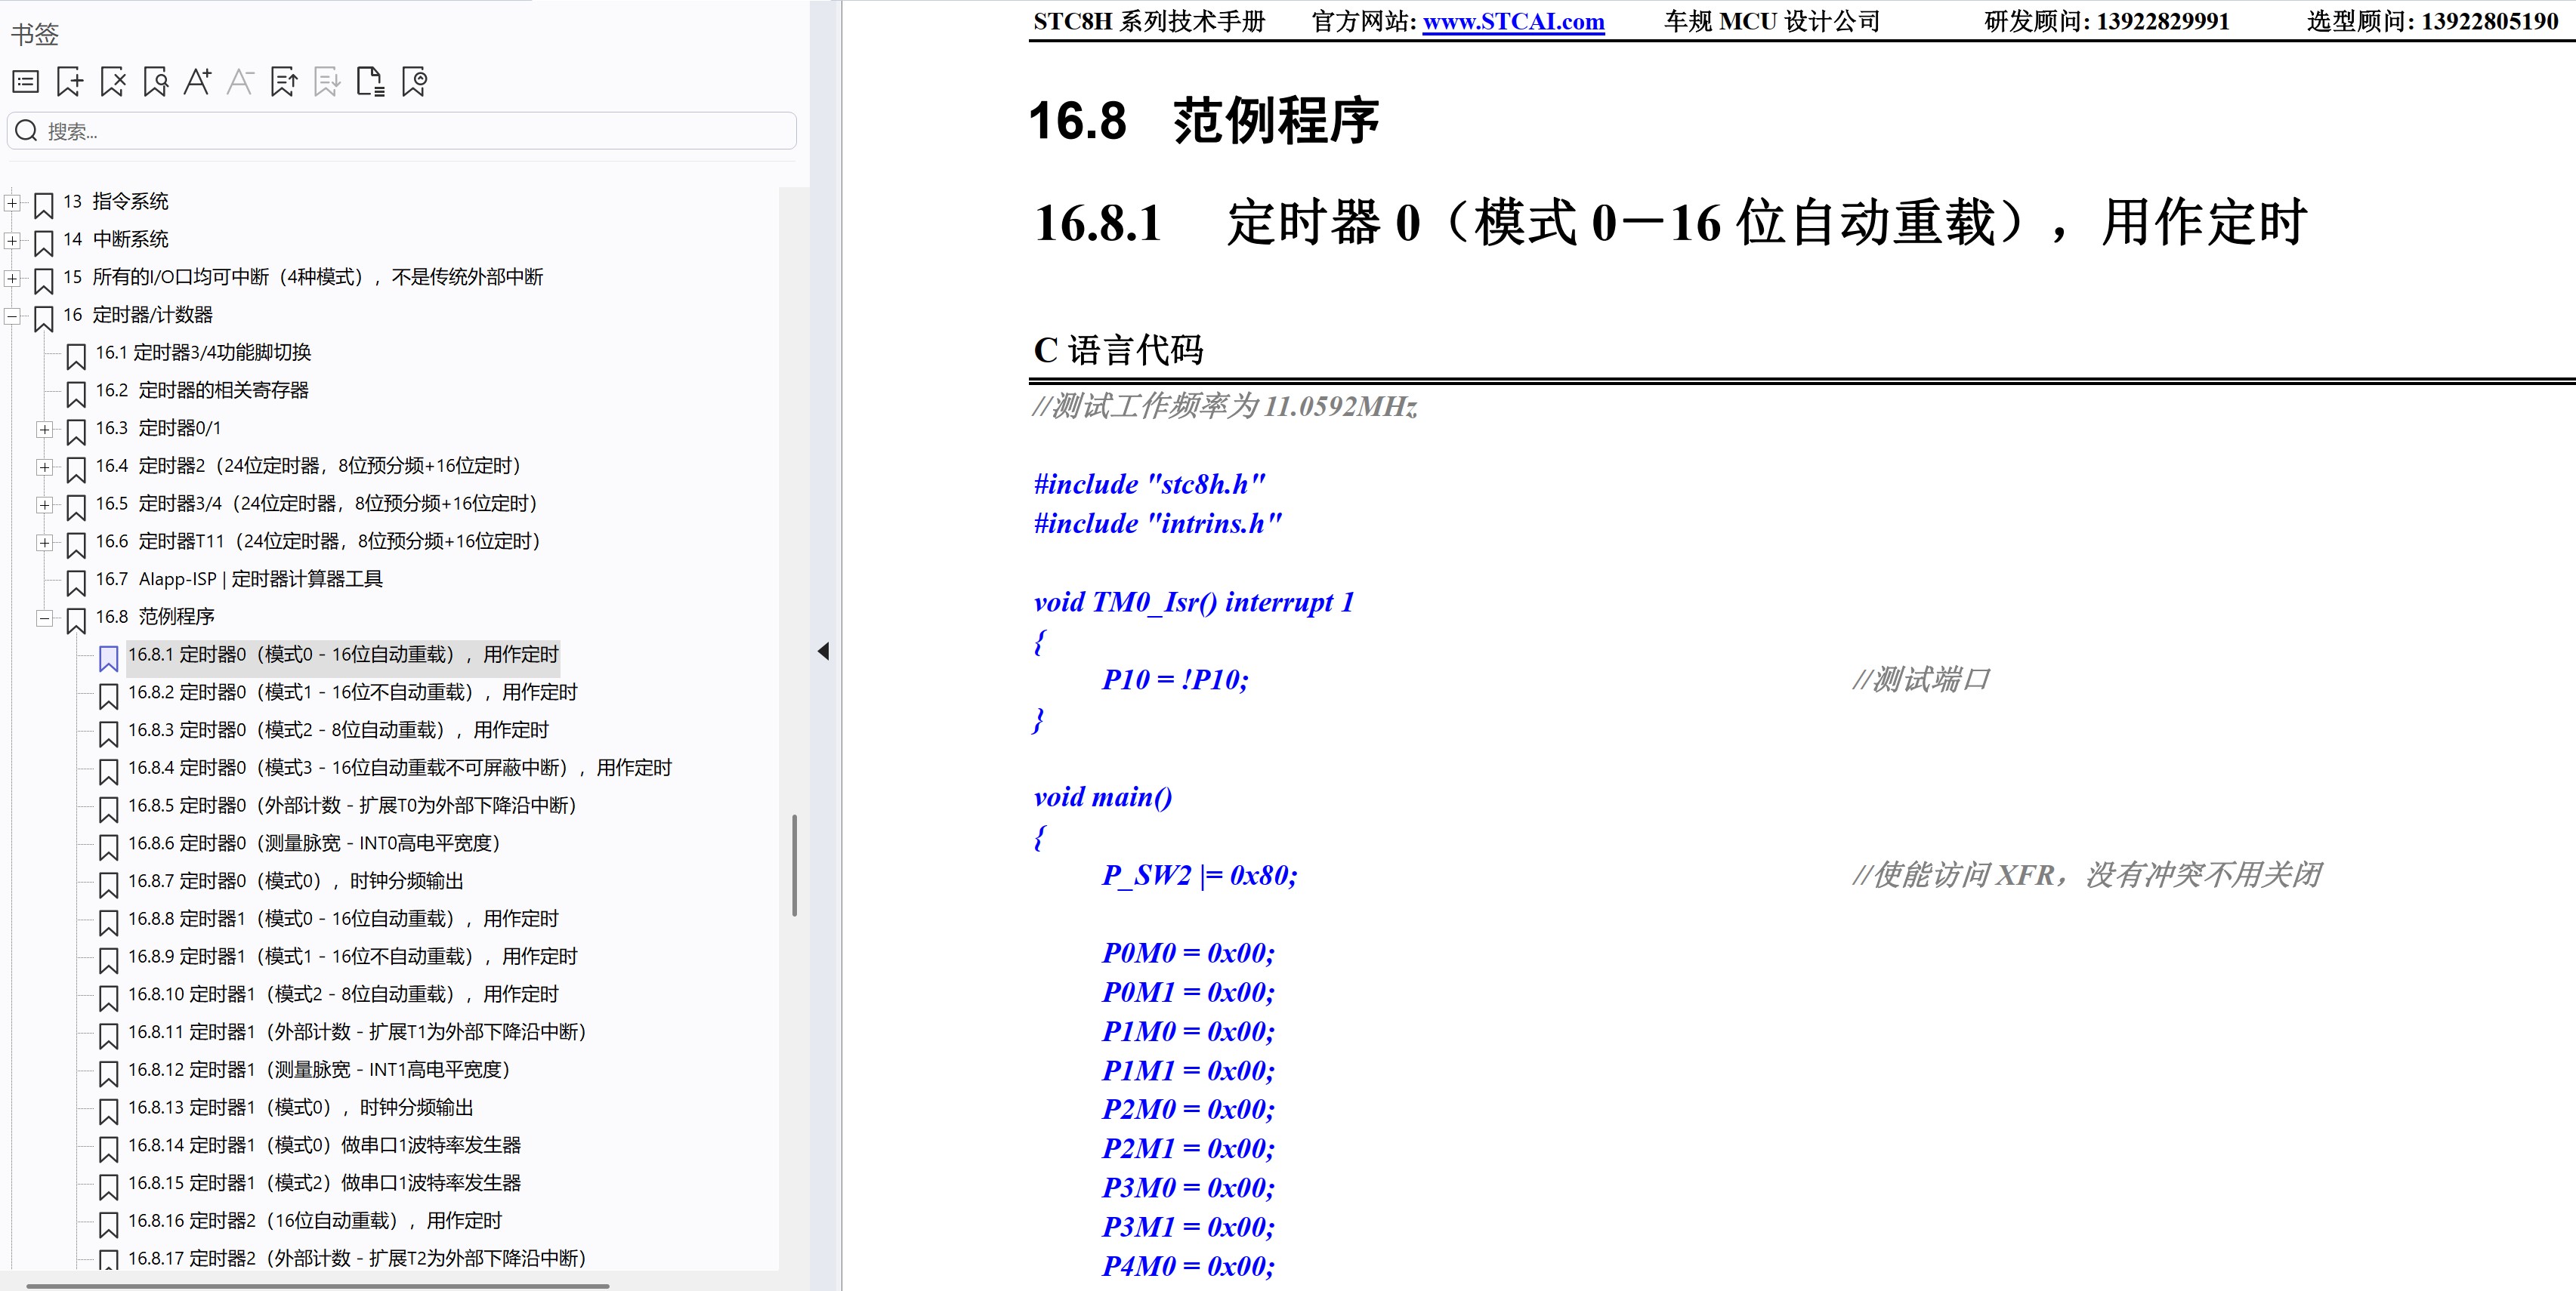The image size is (2576, 1291).
Task: Click the C 语言代码 section heading
Action: [1118, 350]
